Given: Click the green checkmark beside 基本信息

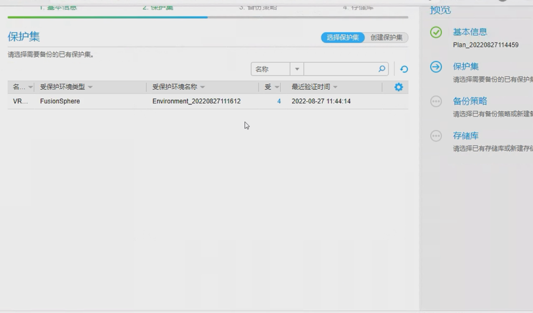Looking at the screenshot, I should click(x=436, y=33).
